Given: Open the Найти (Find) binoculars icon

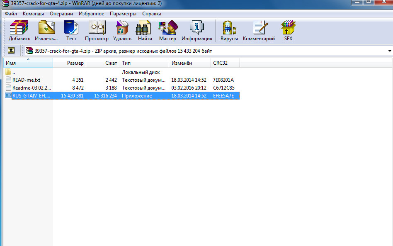Looking at the screenshot, I should [143, 27].
